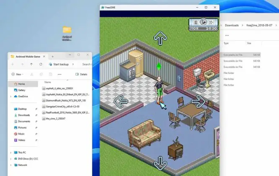Open the New dropdown in Explorer
279x176 pixels.
[x=18, y=74]
